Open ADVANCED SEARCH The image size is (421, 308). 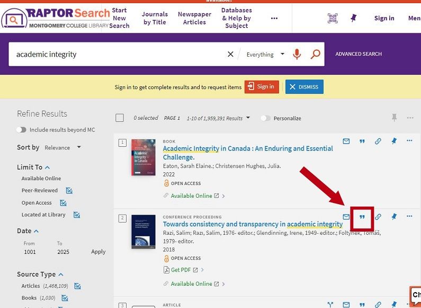359,54
